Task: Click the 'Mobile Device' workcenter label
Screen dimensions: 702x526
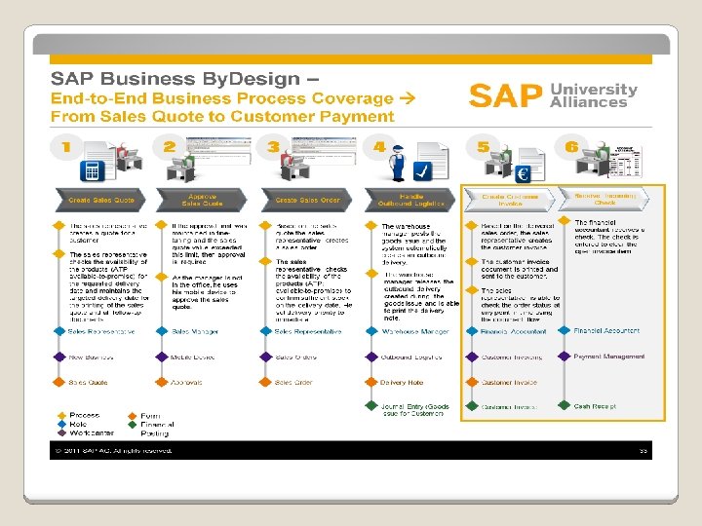Action: click(x=192, y=357)
